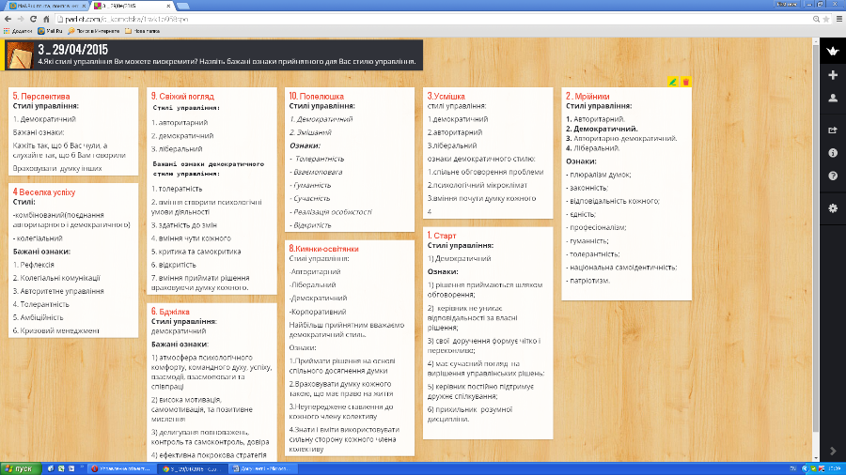
Task: Open the share/export icon in sidebar
Action: click(x=832, y=130)
